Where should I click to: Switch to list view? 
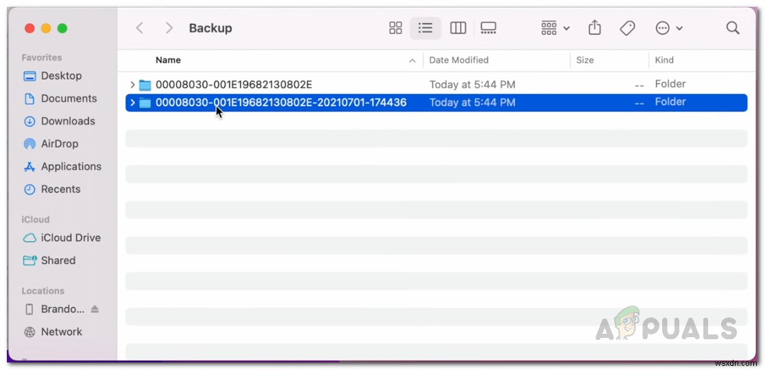pyautogui.click(x=426, y=28)
